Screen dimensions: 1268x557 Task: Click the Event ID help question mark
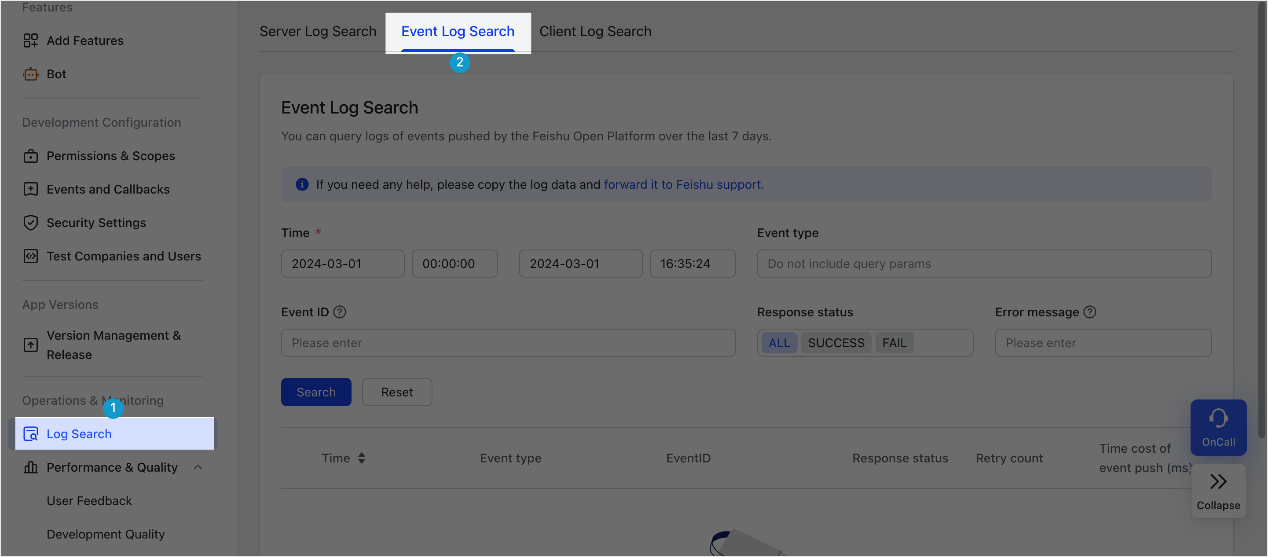coord(340,311)
